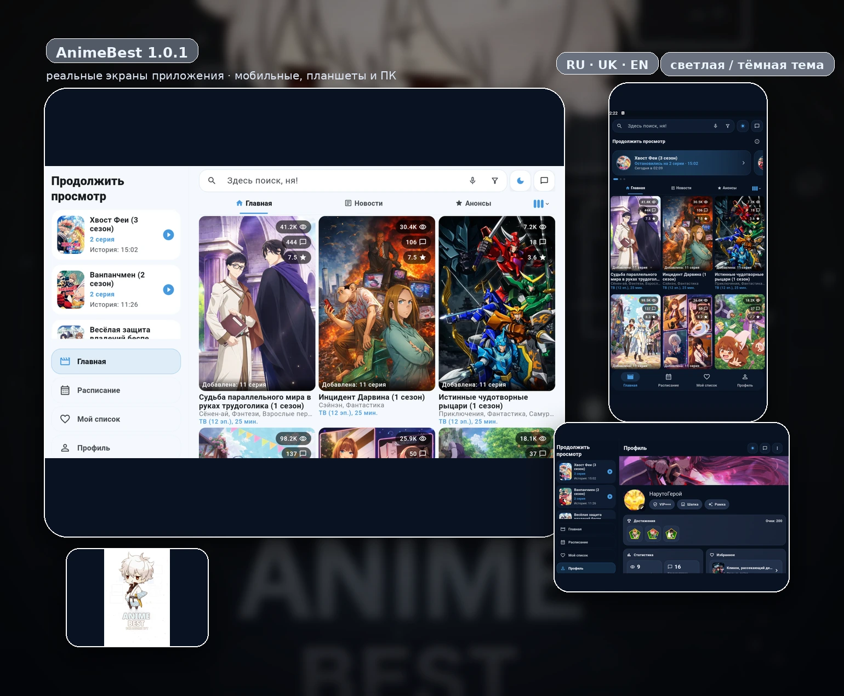Click the Расписание calendar icon in sidebar
This screenshot has height=696, width=844.
65,390
